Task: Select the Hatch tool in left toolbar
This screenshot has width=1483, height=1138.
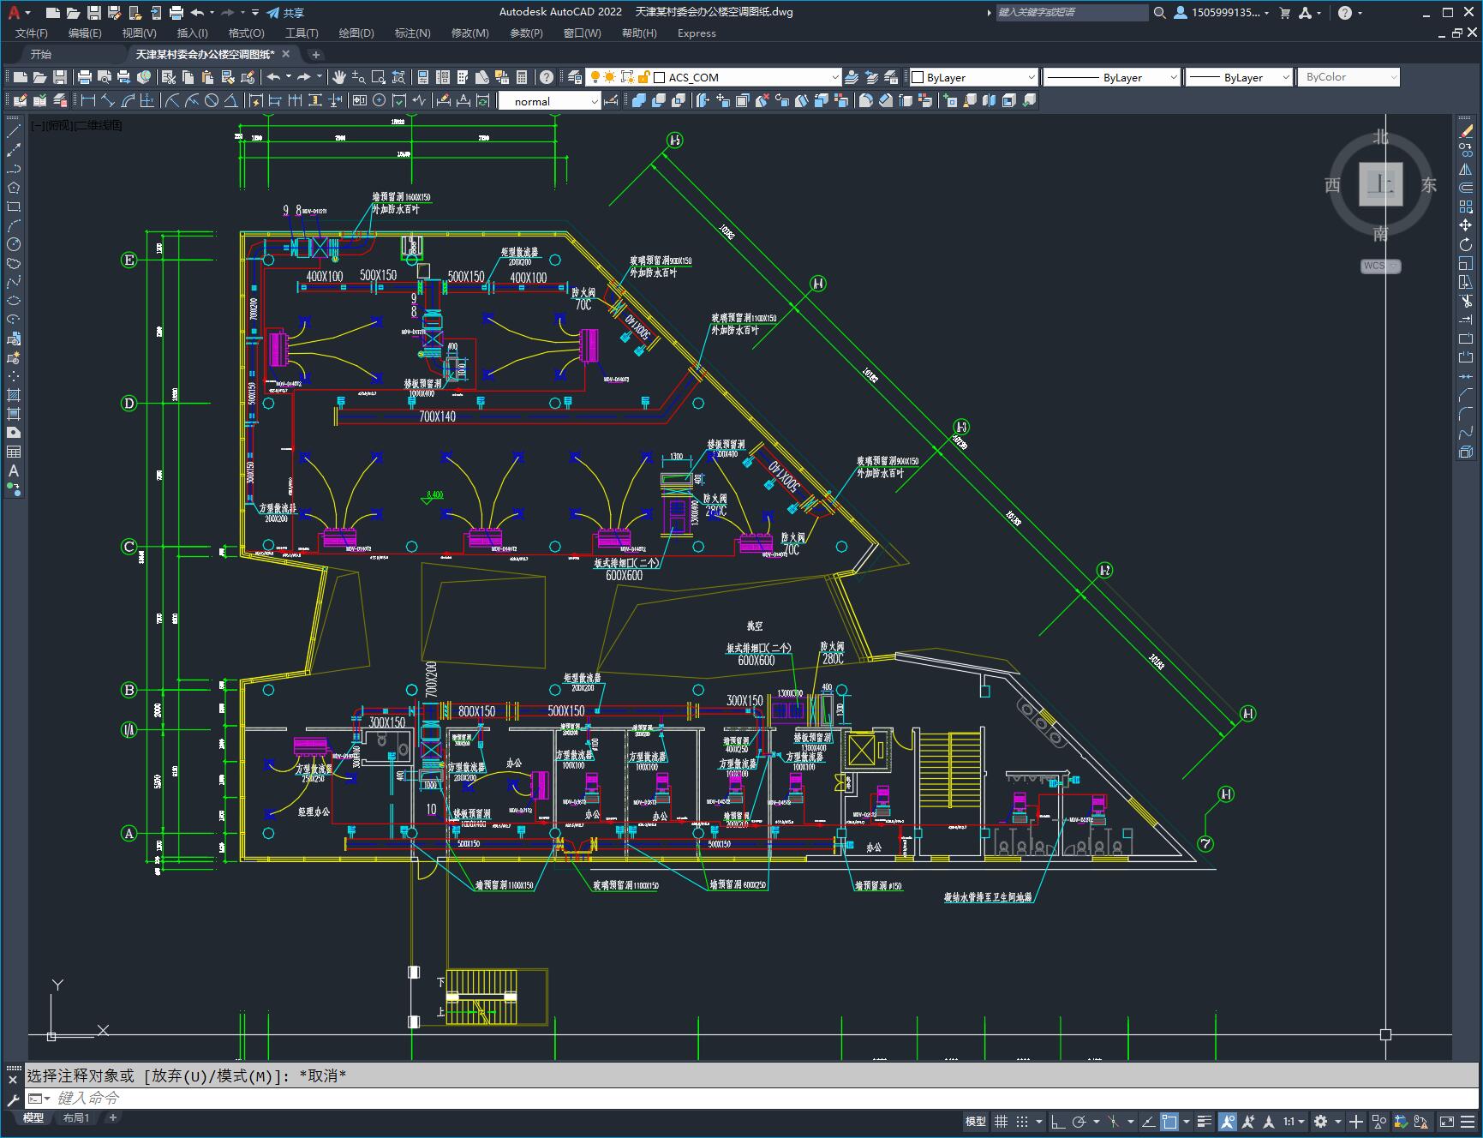Action: (x=14, y=395)
